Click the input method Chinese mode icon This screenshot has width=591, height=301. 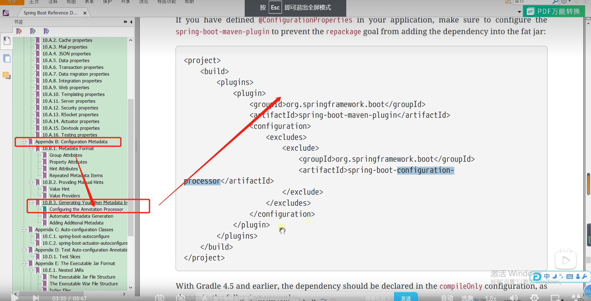point(547,276)
